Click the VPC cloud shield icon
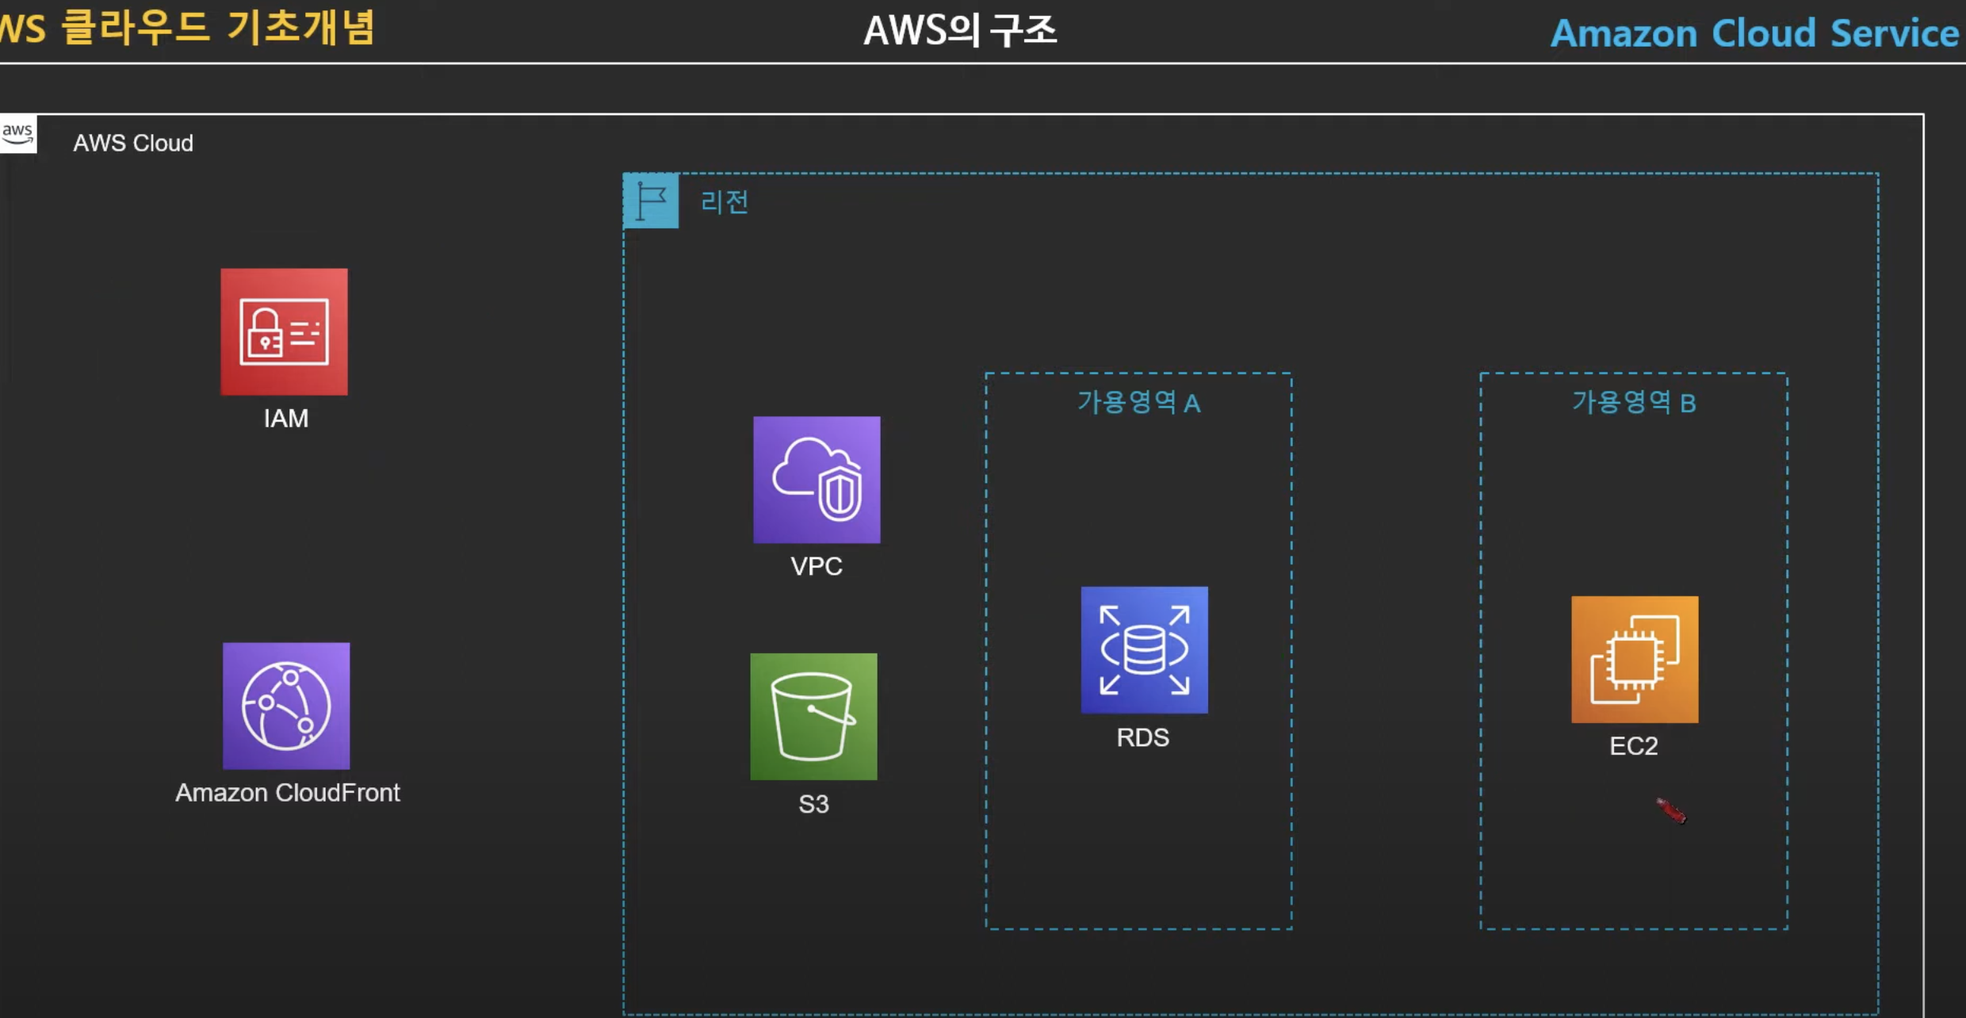The height and width of the screenshot is (1018, 1966). [817, 480]
